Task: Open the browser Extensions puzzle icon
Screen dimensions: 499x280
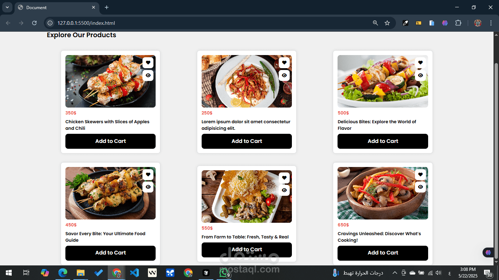Action: click(458, 23)
